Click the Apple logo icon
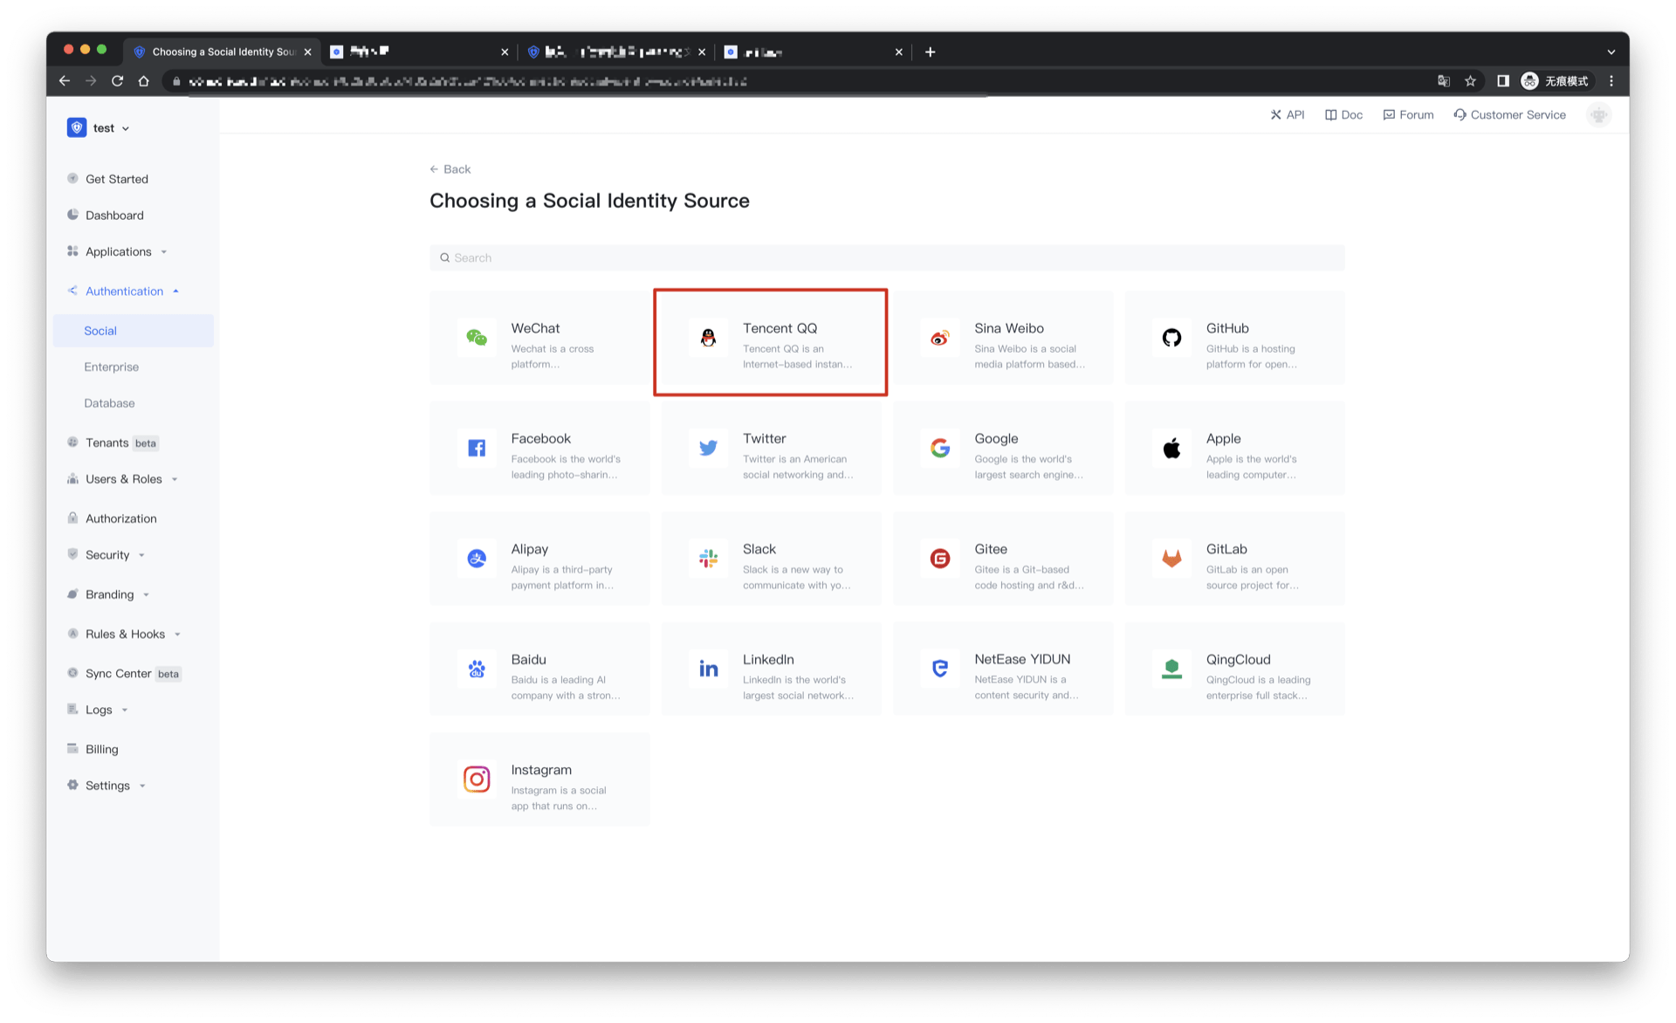Image resolution: width=1676 pixels, height=1023 pixels. coord(1171,449)
